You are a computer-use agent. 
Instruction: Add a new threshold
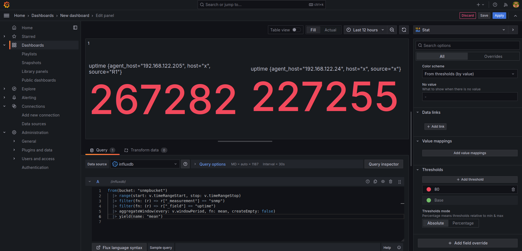click(x=470, y=179)
